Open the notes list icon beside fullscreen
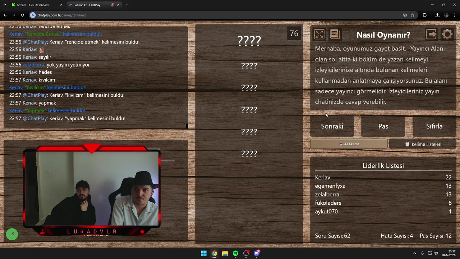The width and height of the screenshot is (460, 259). pyautogui.click(x=335, y=34)
